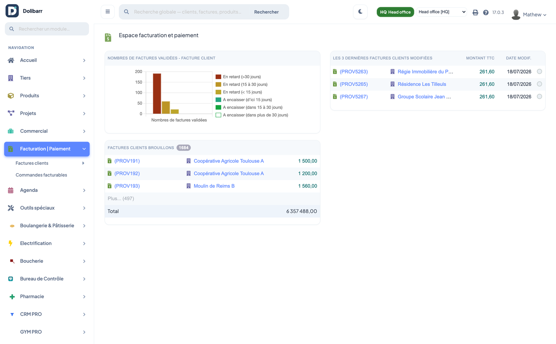Click the Dolibarr logo icon
Image resolution: width=556 pixels, height=344 pixels.
[12, 11]
